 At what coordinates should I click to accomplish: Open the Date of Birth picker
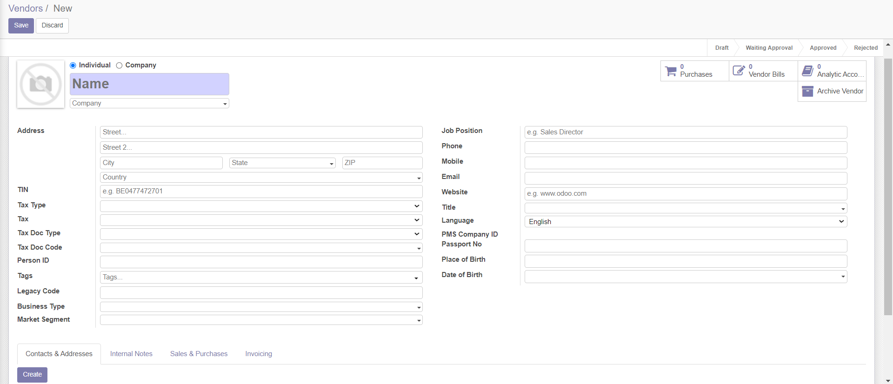click(686, 277)
